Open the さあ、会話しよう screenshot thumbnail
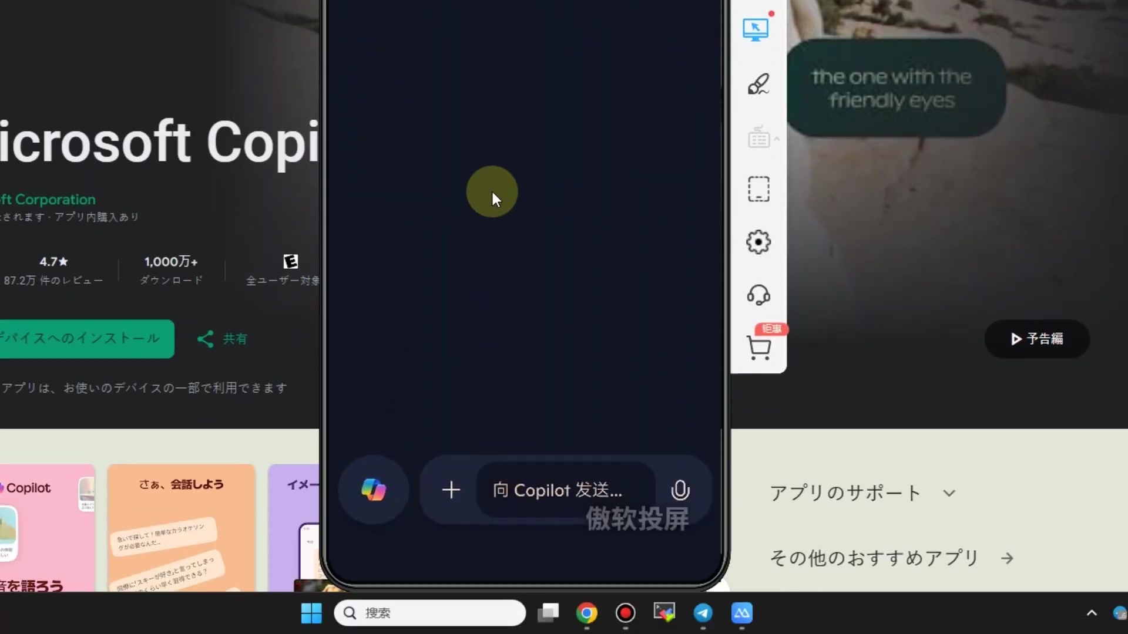The width and height of the screenshot is (1128, 634). click(182, 528)
